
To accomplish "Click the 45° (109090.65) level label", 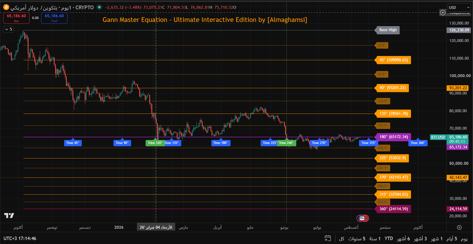I will point(393,60).
